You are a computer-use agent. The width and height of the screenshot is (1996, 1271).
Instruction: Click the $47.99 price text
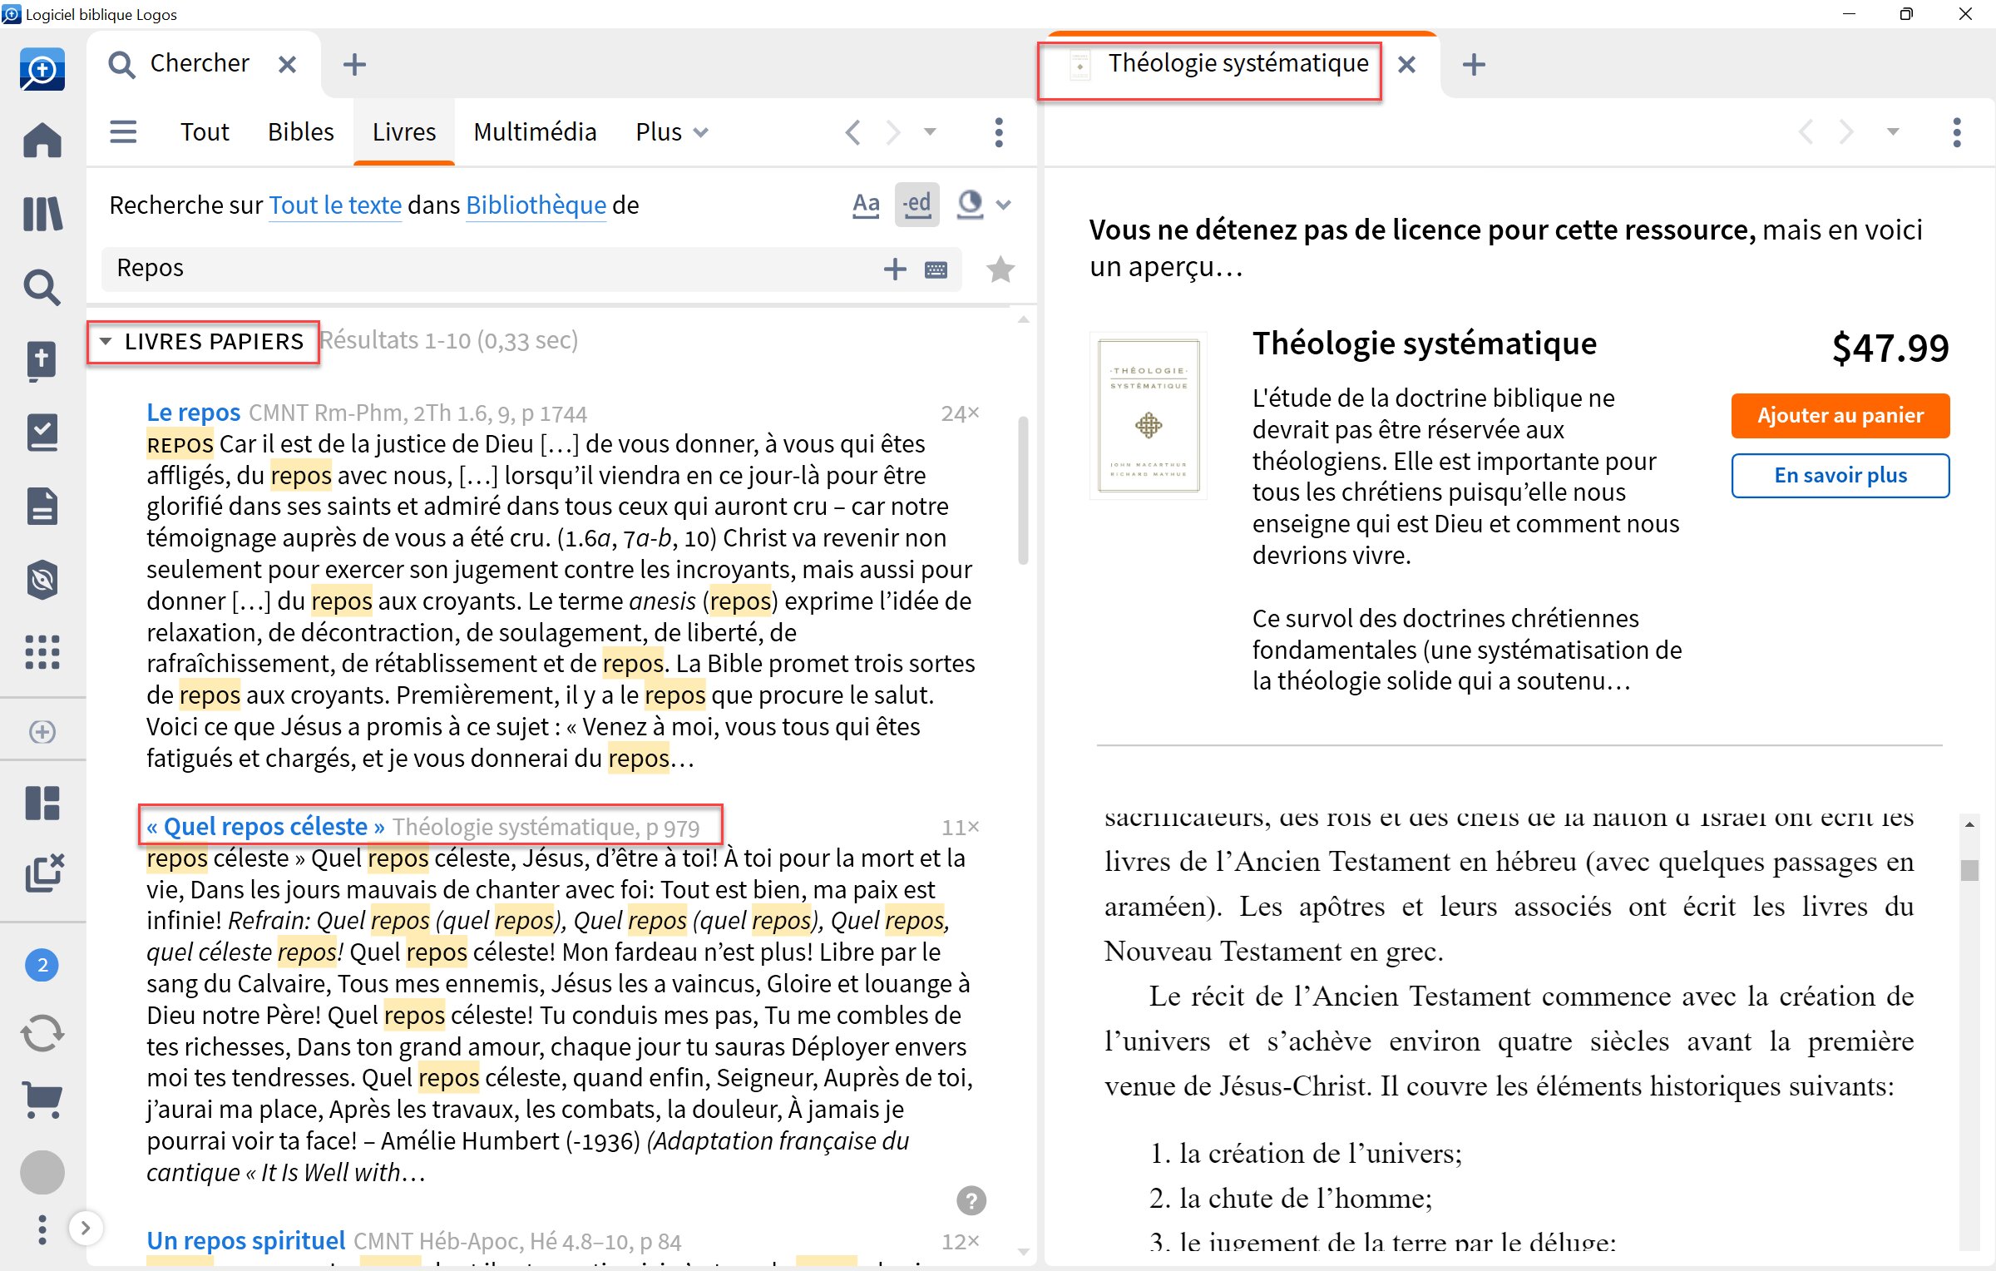(1890, 347)
